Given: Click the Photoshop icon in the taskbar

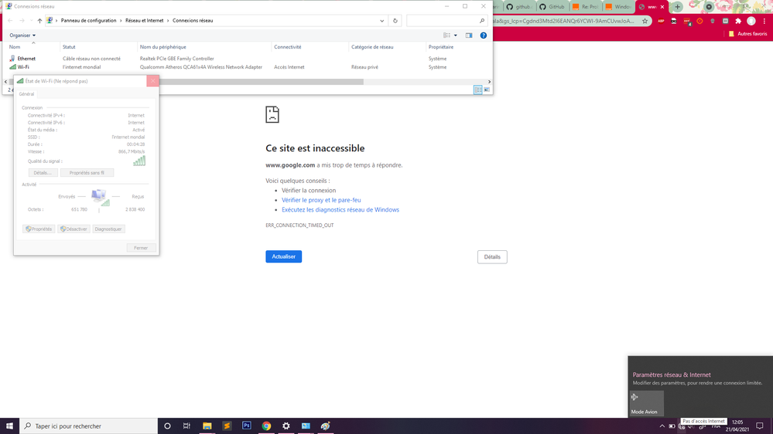Looking at the screenshot, I should point(247,426).
